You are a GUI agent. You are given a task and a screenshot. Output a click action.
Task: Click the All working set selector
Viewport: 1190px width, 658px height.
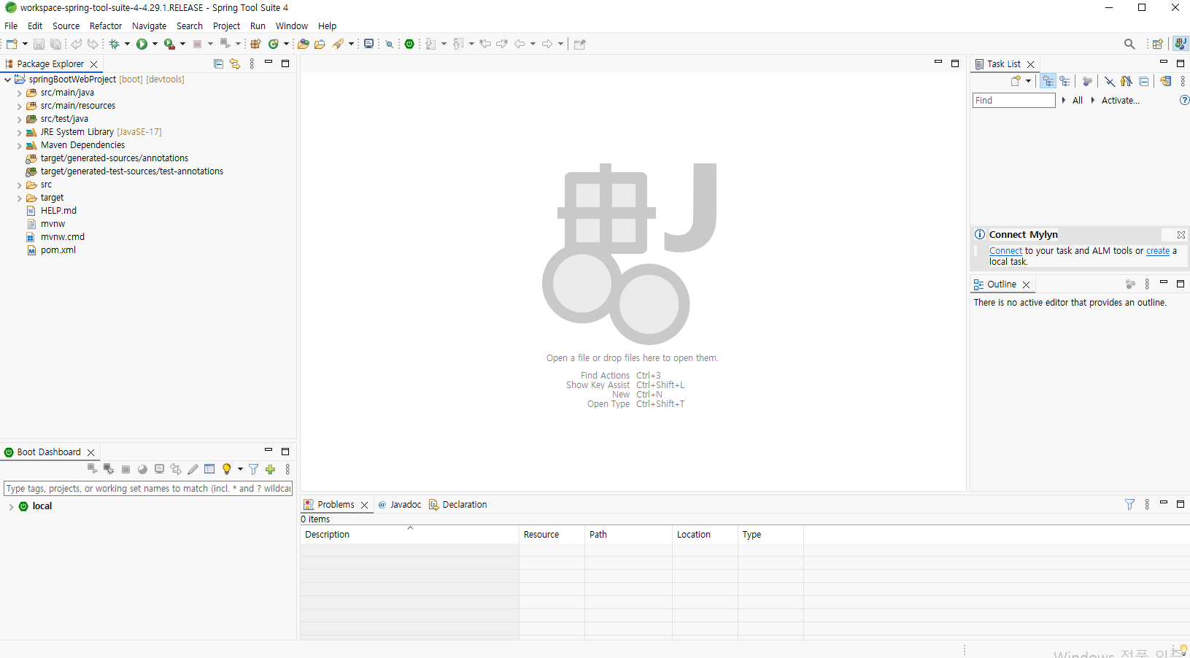click(1077, 101)
